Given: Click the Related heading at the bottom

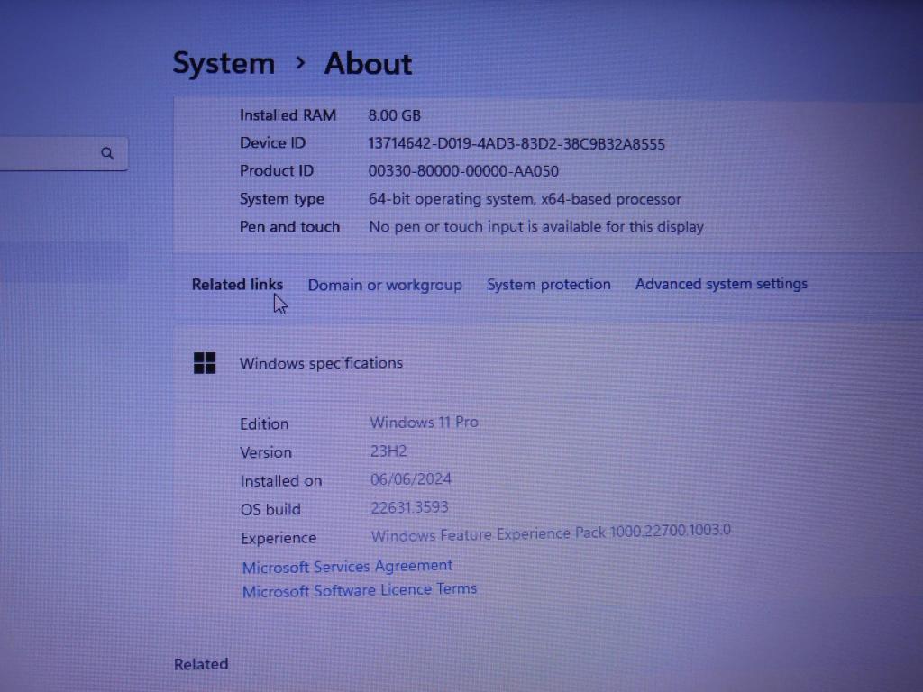Looking at the screenshot, I should pos(201,664).
